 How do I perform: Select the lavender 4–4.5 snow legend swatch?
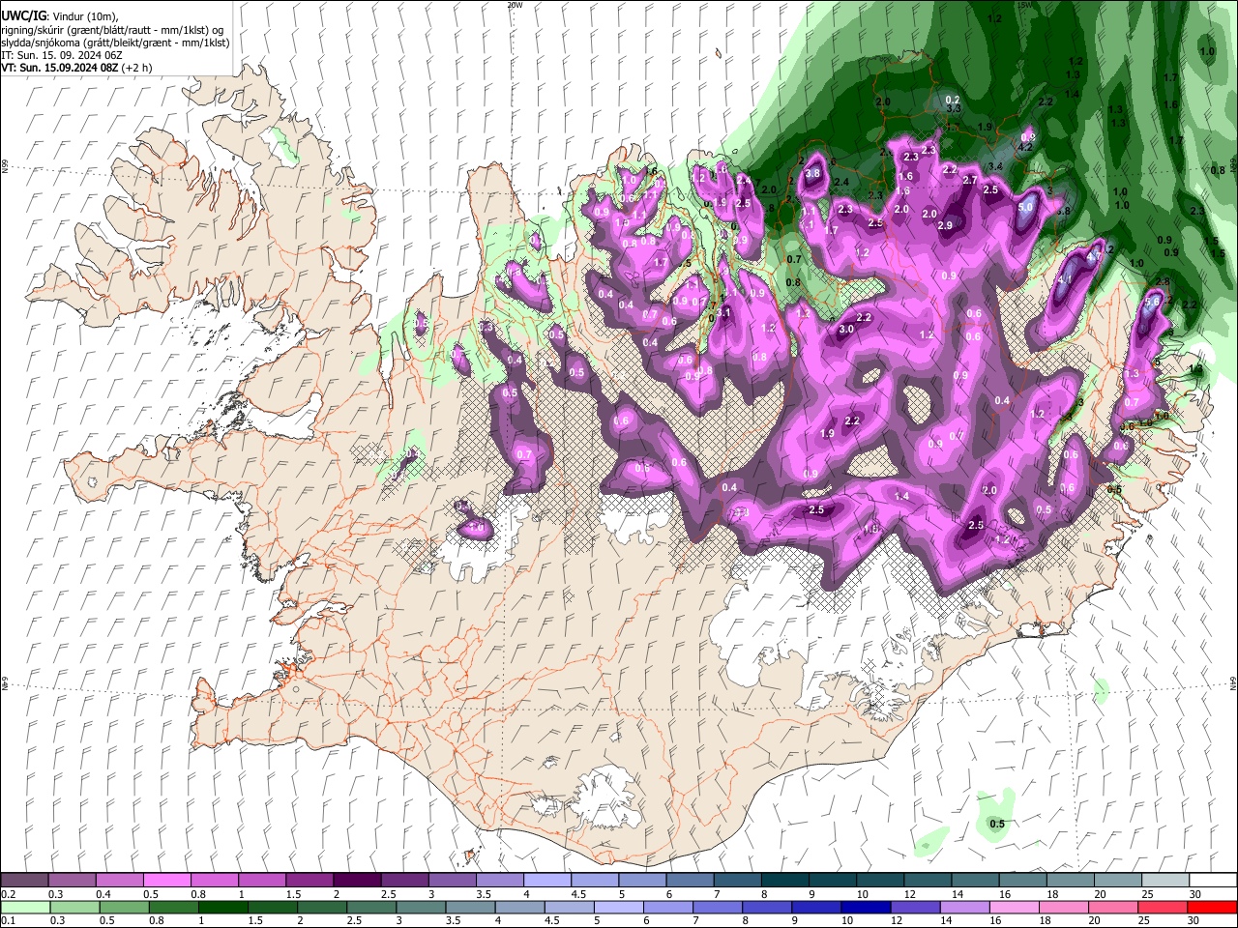[547, 880]
